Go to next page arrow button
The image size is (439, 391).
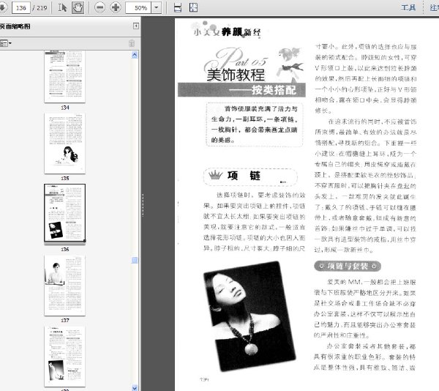[x=3, y=7]
